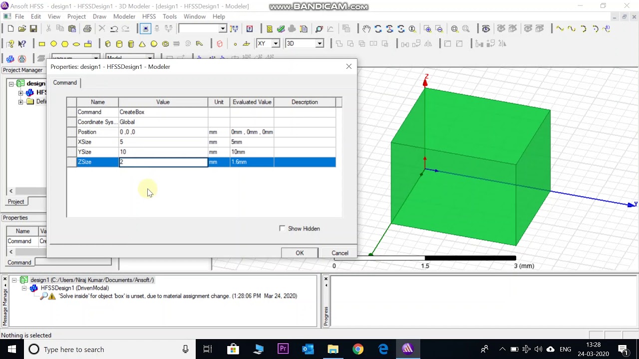The height and width of the screenshot is (359, 639).
Task: Click the Print icon in the toolbar
Action: 87,29
